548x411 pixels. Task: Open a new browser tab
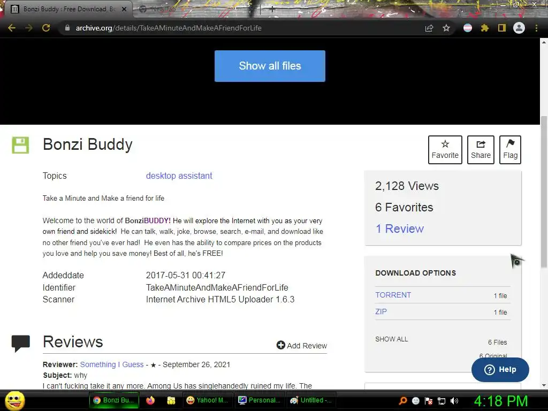(272, 10)
